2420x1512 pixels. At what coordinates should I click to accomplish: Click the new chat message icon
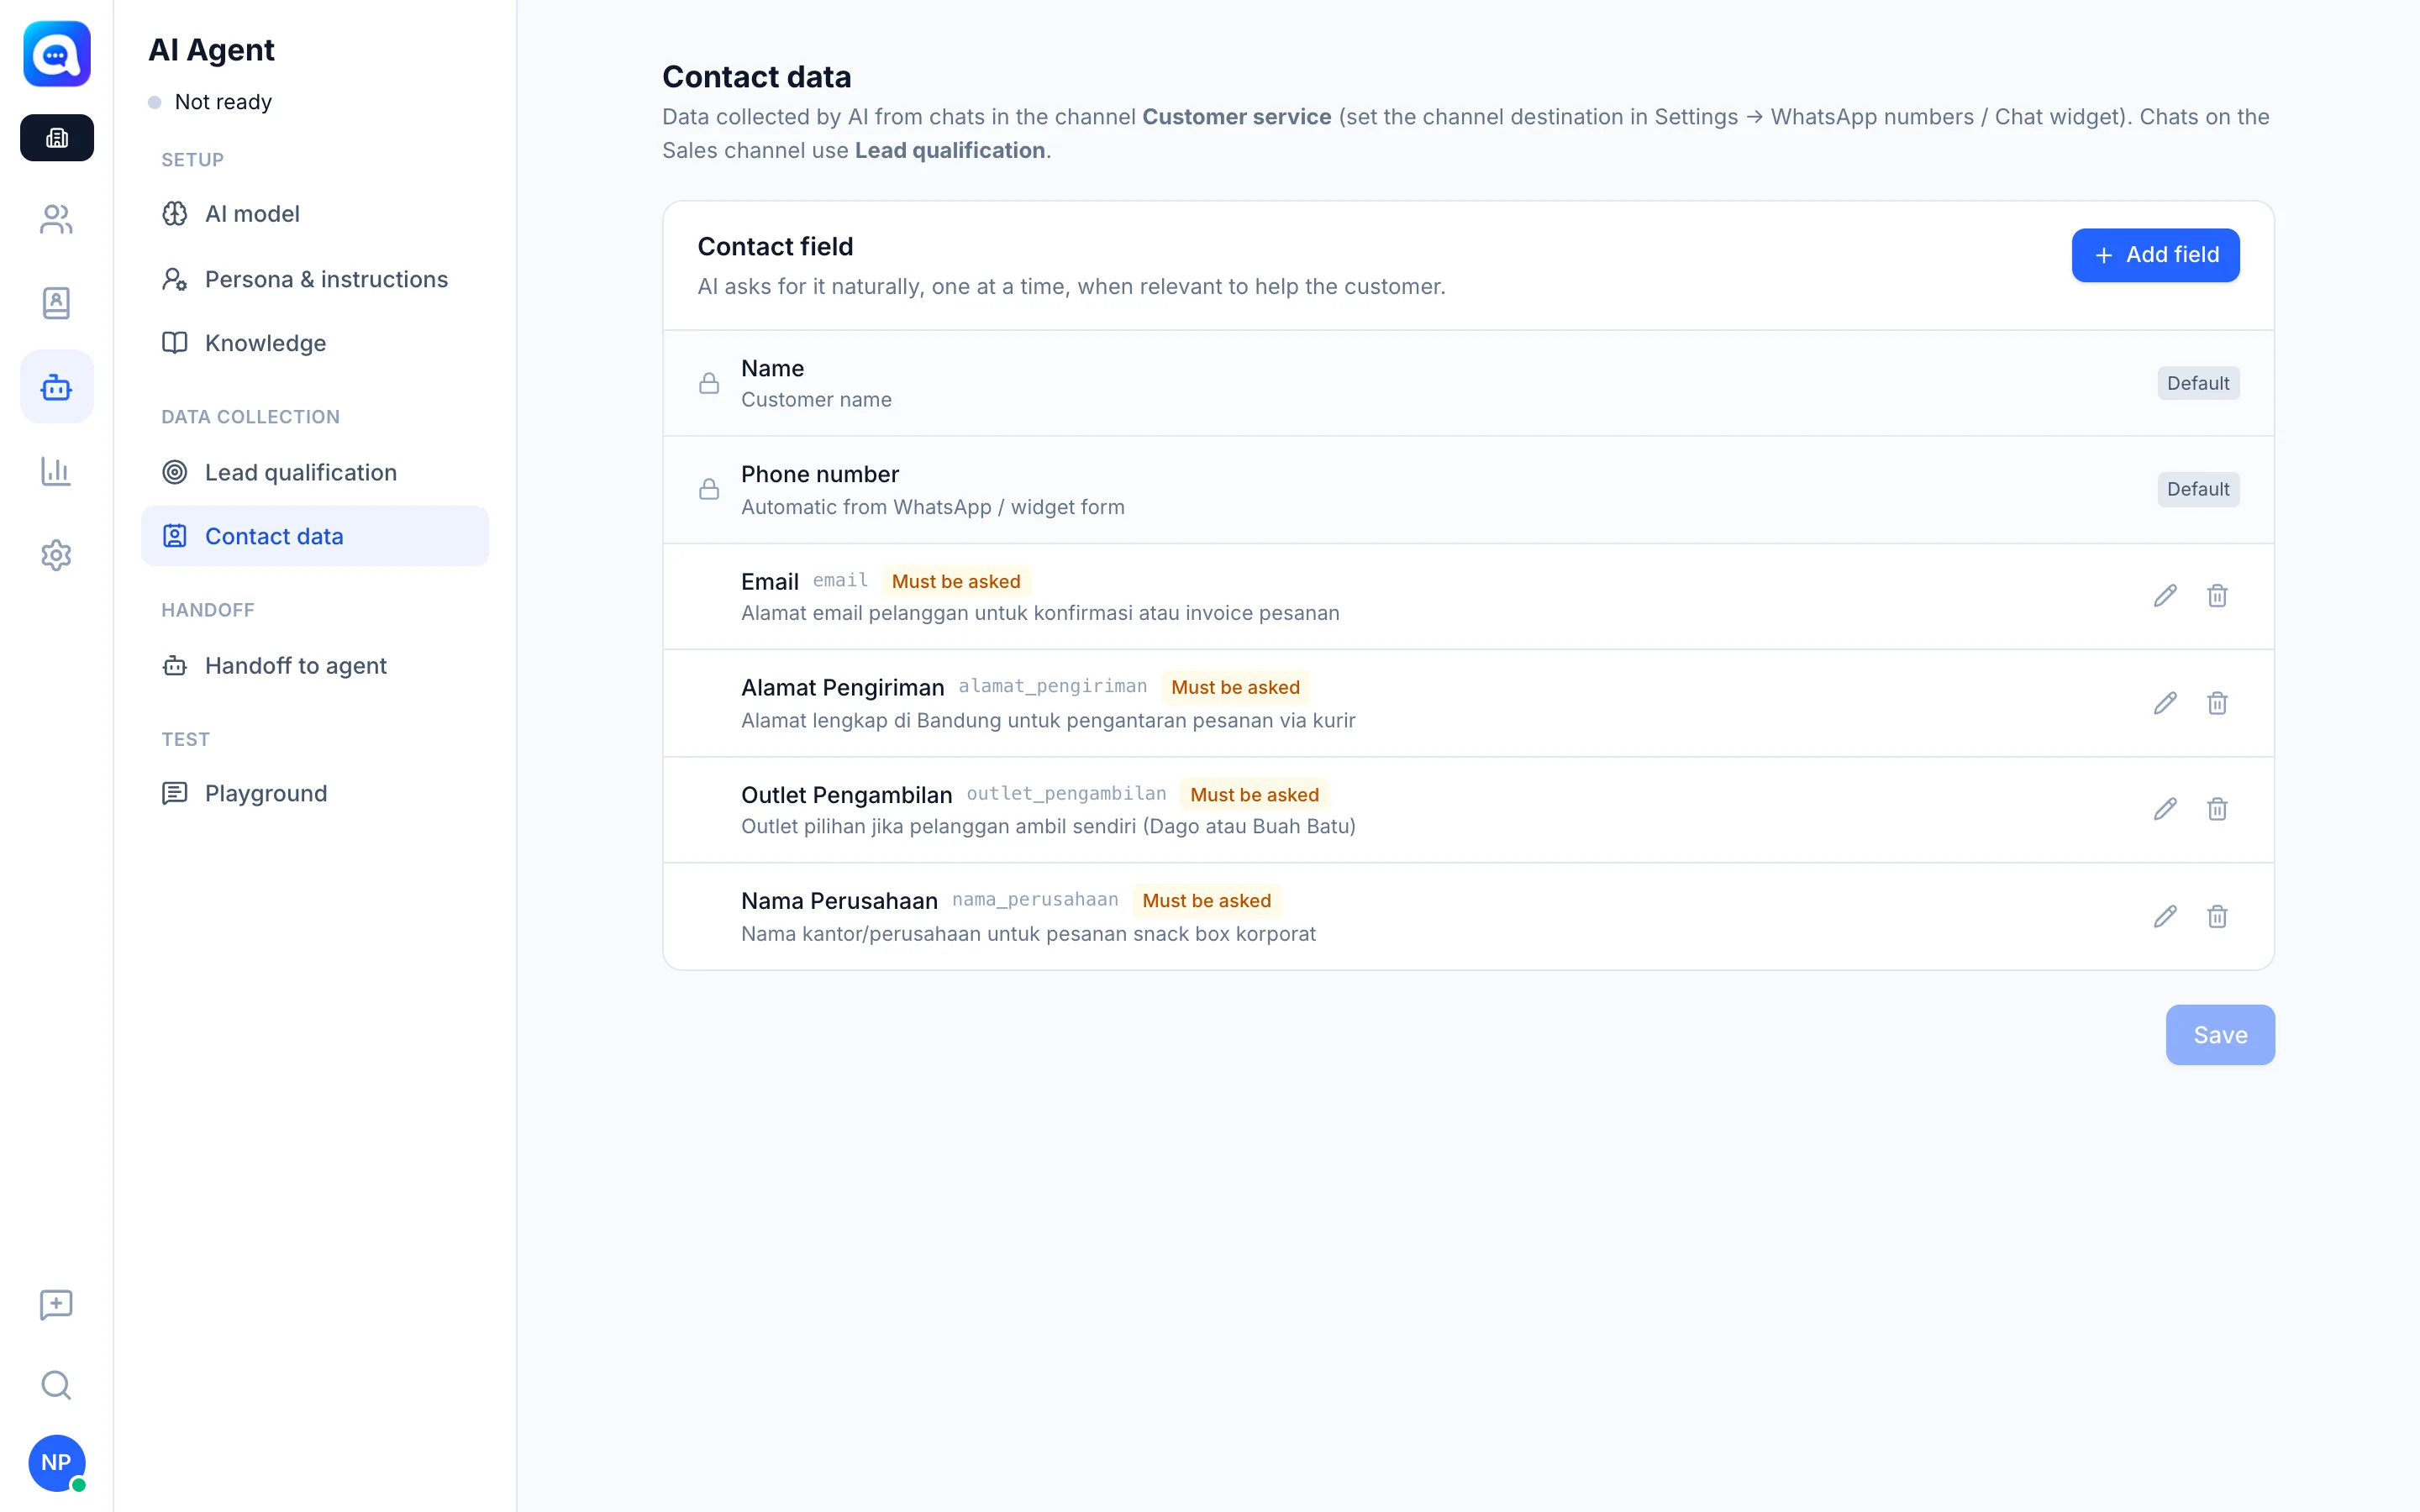click(x=57, y=1305)
